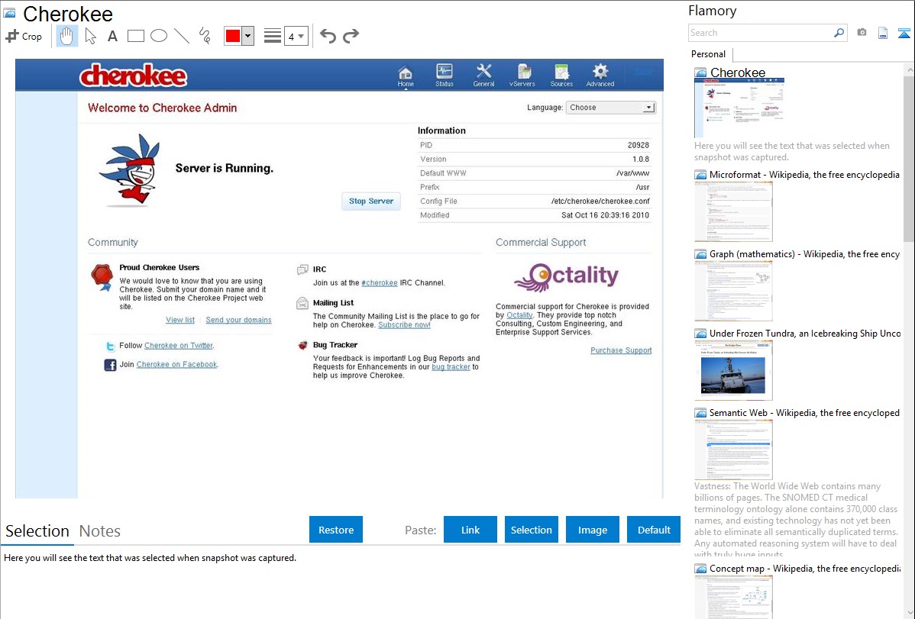Open the Microformat Wikipedia snapshot thumbnail

(733, 211)
